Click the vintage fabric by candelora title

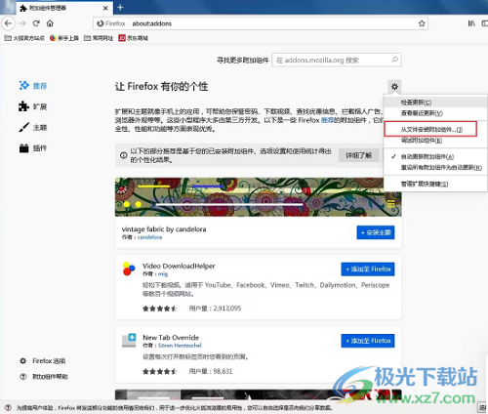pyautogui.click(x=164, y=229)
